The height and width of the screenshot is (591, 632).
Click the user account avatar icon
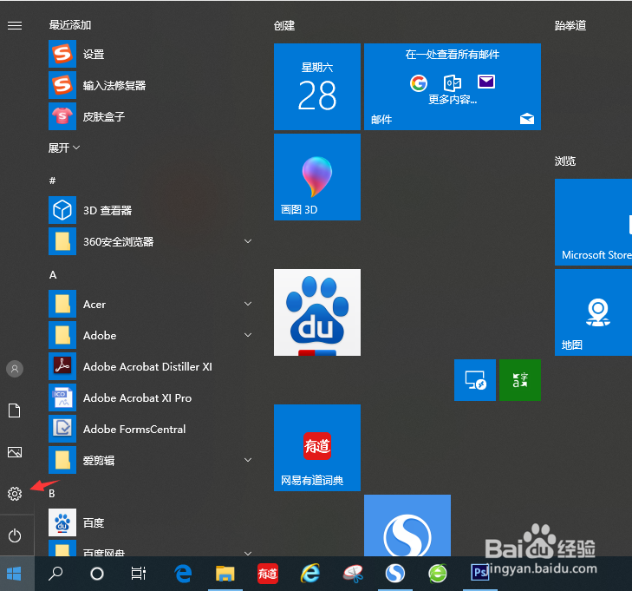pyautogui.click(x=15, y=368)
